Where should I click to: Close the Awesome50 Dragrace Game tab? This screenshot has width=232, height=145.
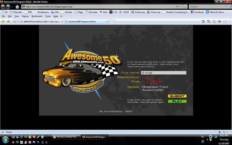tap(107, 21)
